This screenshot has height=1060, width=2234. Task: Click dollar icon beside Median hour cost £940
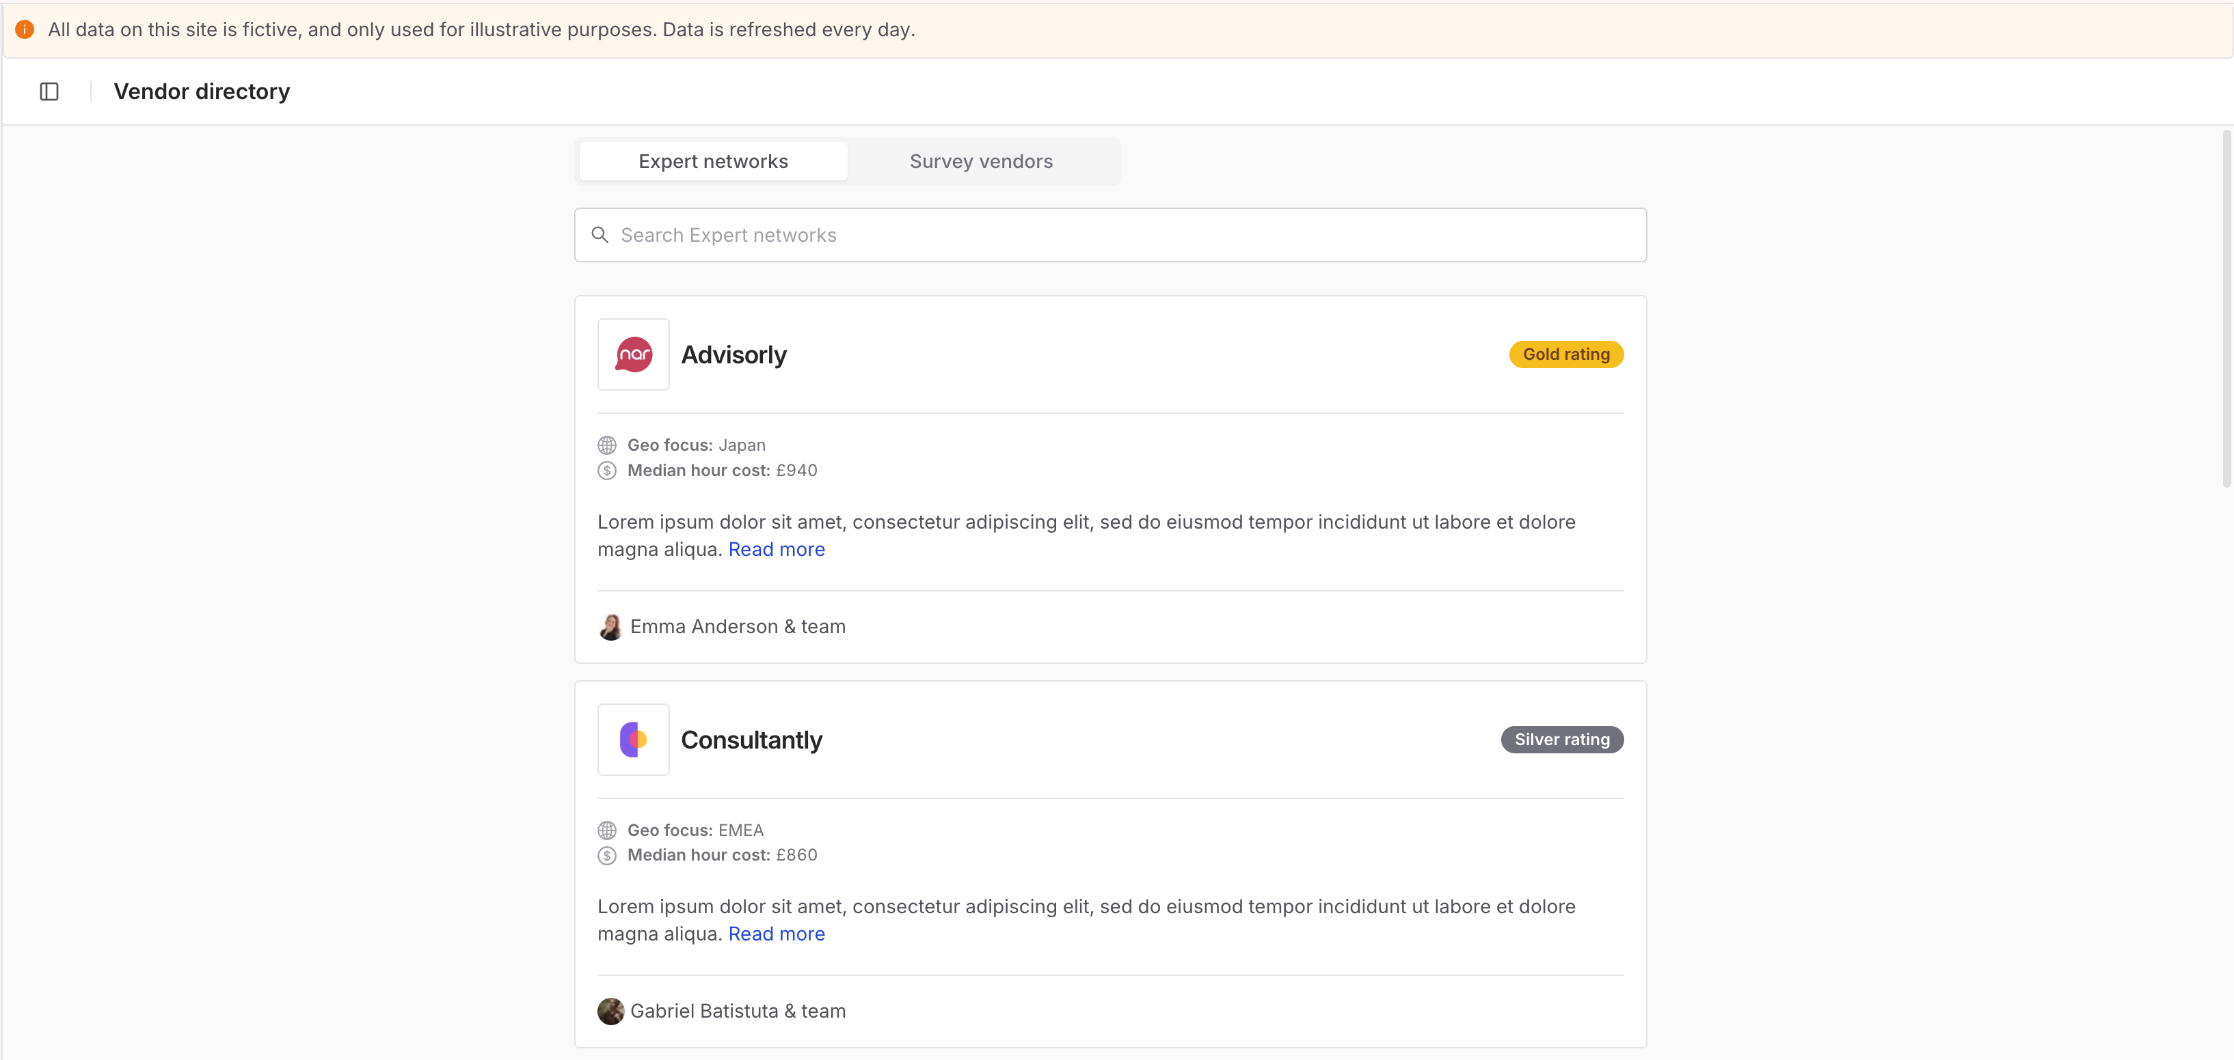pos(607,471)
